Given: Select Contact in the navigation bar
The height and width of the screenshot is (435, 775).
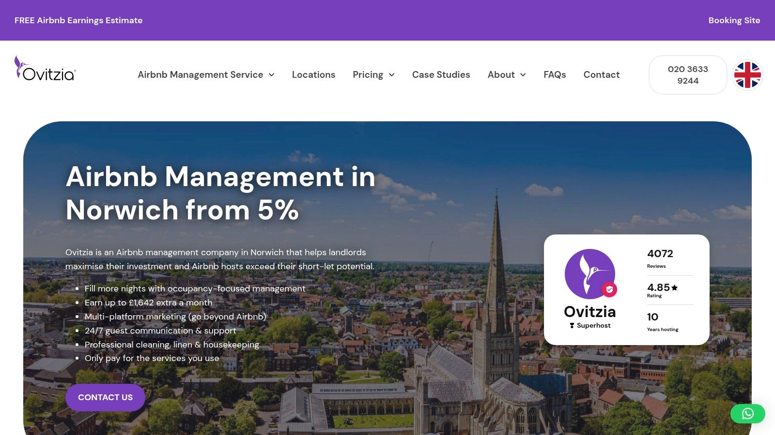Looking at the screenshot, I should pyautogui.click(x=601, y=75).
